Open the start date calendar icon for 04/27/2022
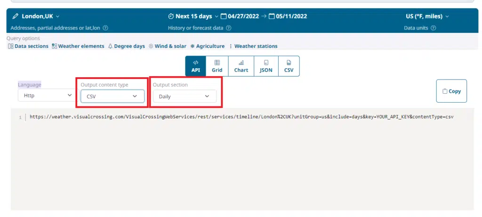This screenshot has width=482, height=217. click(224, 16)
